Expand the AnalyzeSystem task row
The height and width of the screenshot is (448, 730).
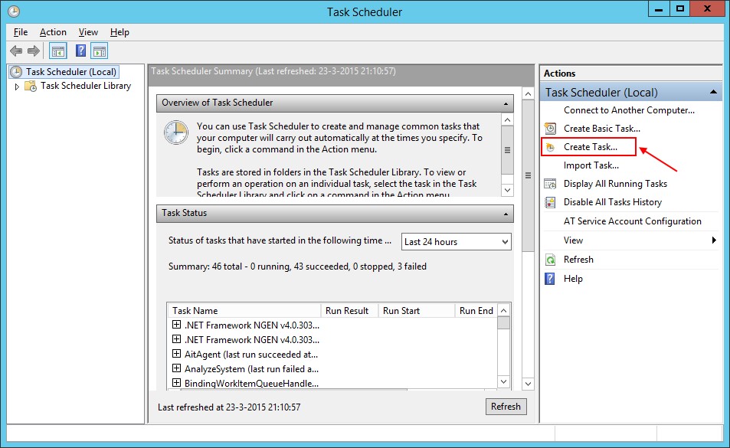[177, 368]
